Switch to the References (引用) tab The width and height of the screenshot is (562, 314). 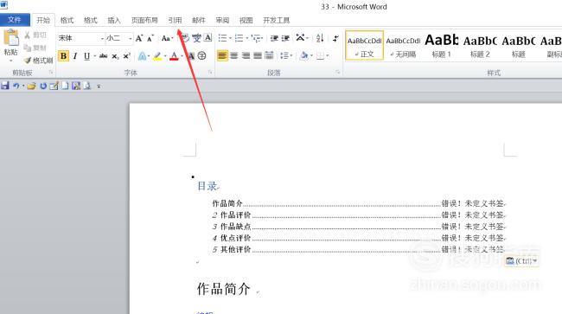click(x=176, y=20)
